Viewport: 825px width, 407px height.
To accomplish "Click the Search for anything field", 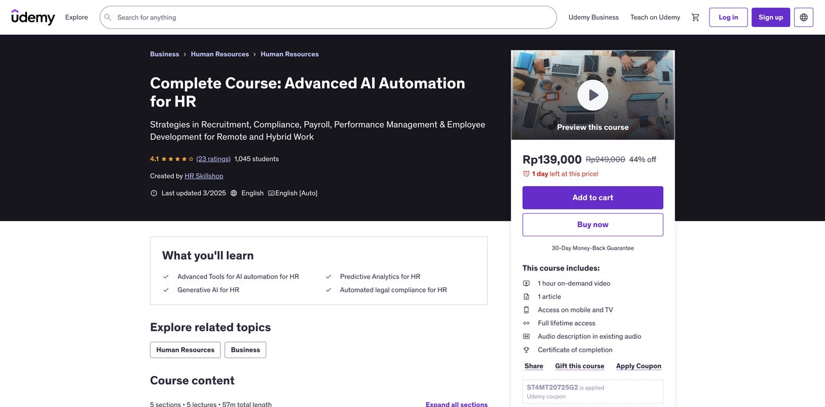I will (x=332, y=17).
